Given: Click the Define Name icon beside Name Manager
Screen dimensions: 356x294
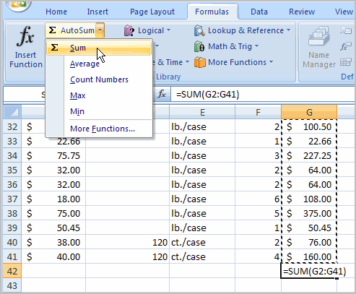Looking at the screenshot, I should (346, 30).
